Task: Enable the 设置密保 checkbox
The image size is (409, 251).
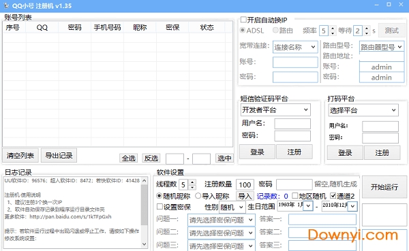Action: (160, 207)
